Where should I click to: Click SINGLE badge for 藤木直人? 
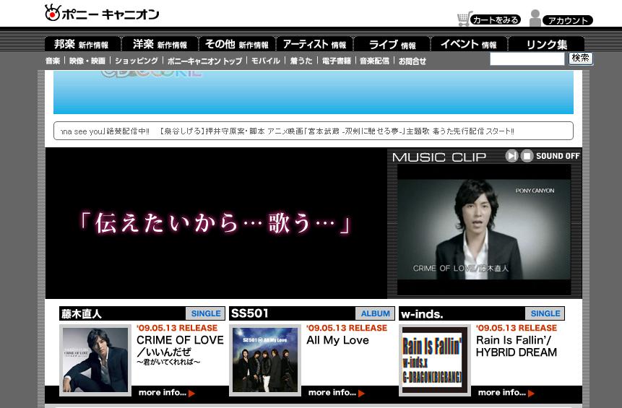tap(205, 313)
